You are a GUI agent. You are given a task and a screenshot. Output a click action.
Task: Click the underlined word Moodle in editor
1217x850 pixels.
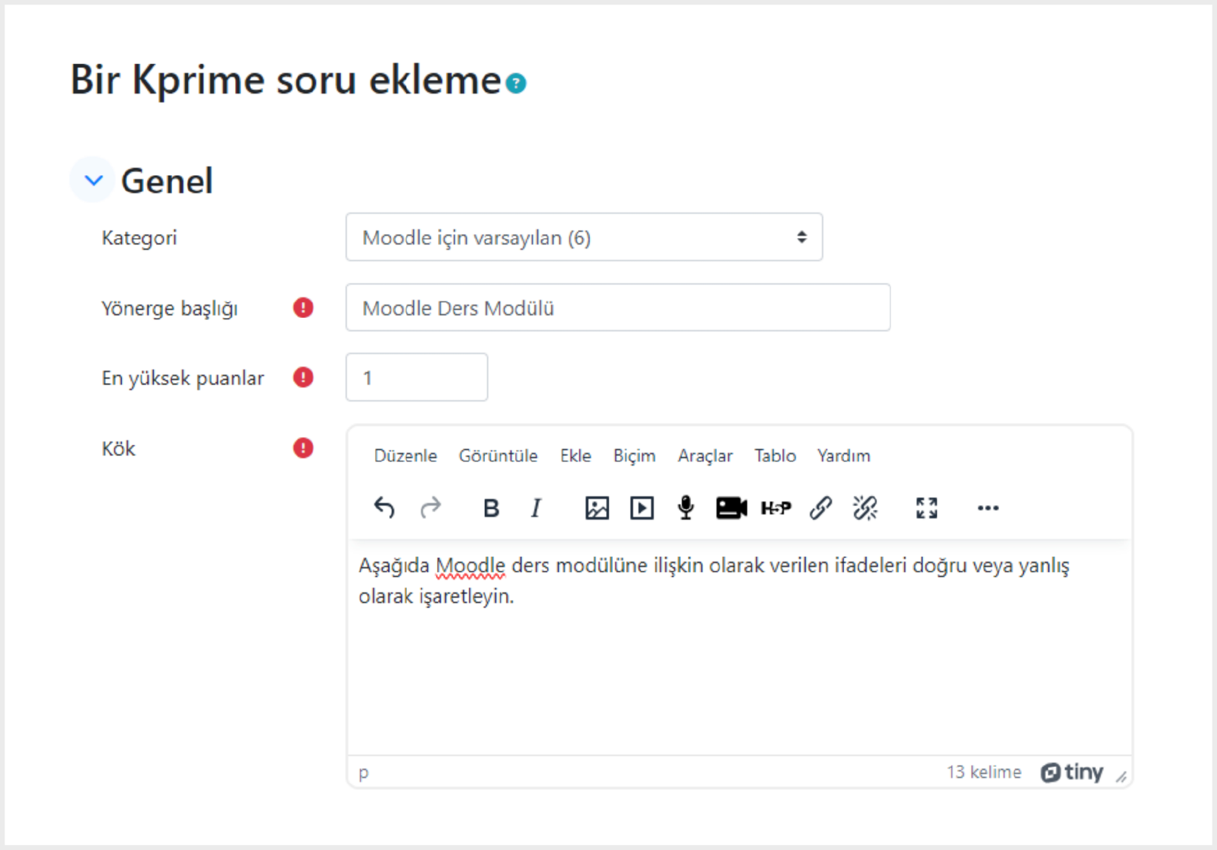point(470,565)
